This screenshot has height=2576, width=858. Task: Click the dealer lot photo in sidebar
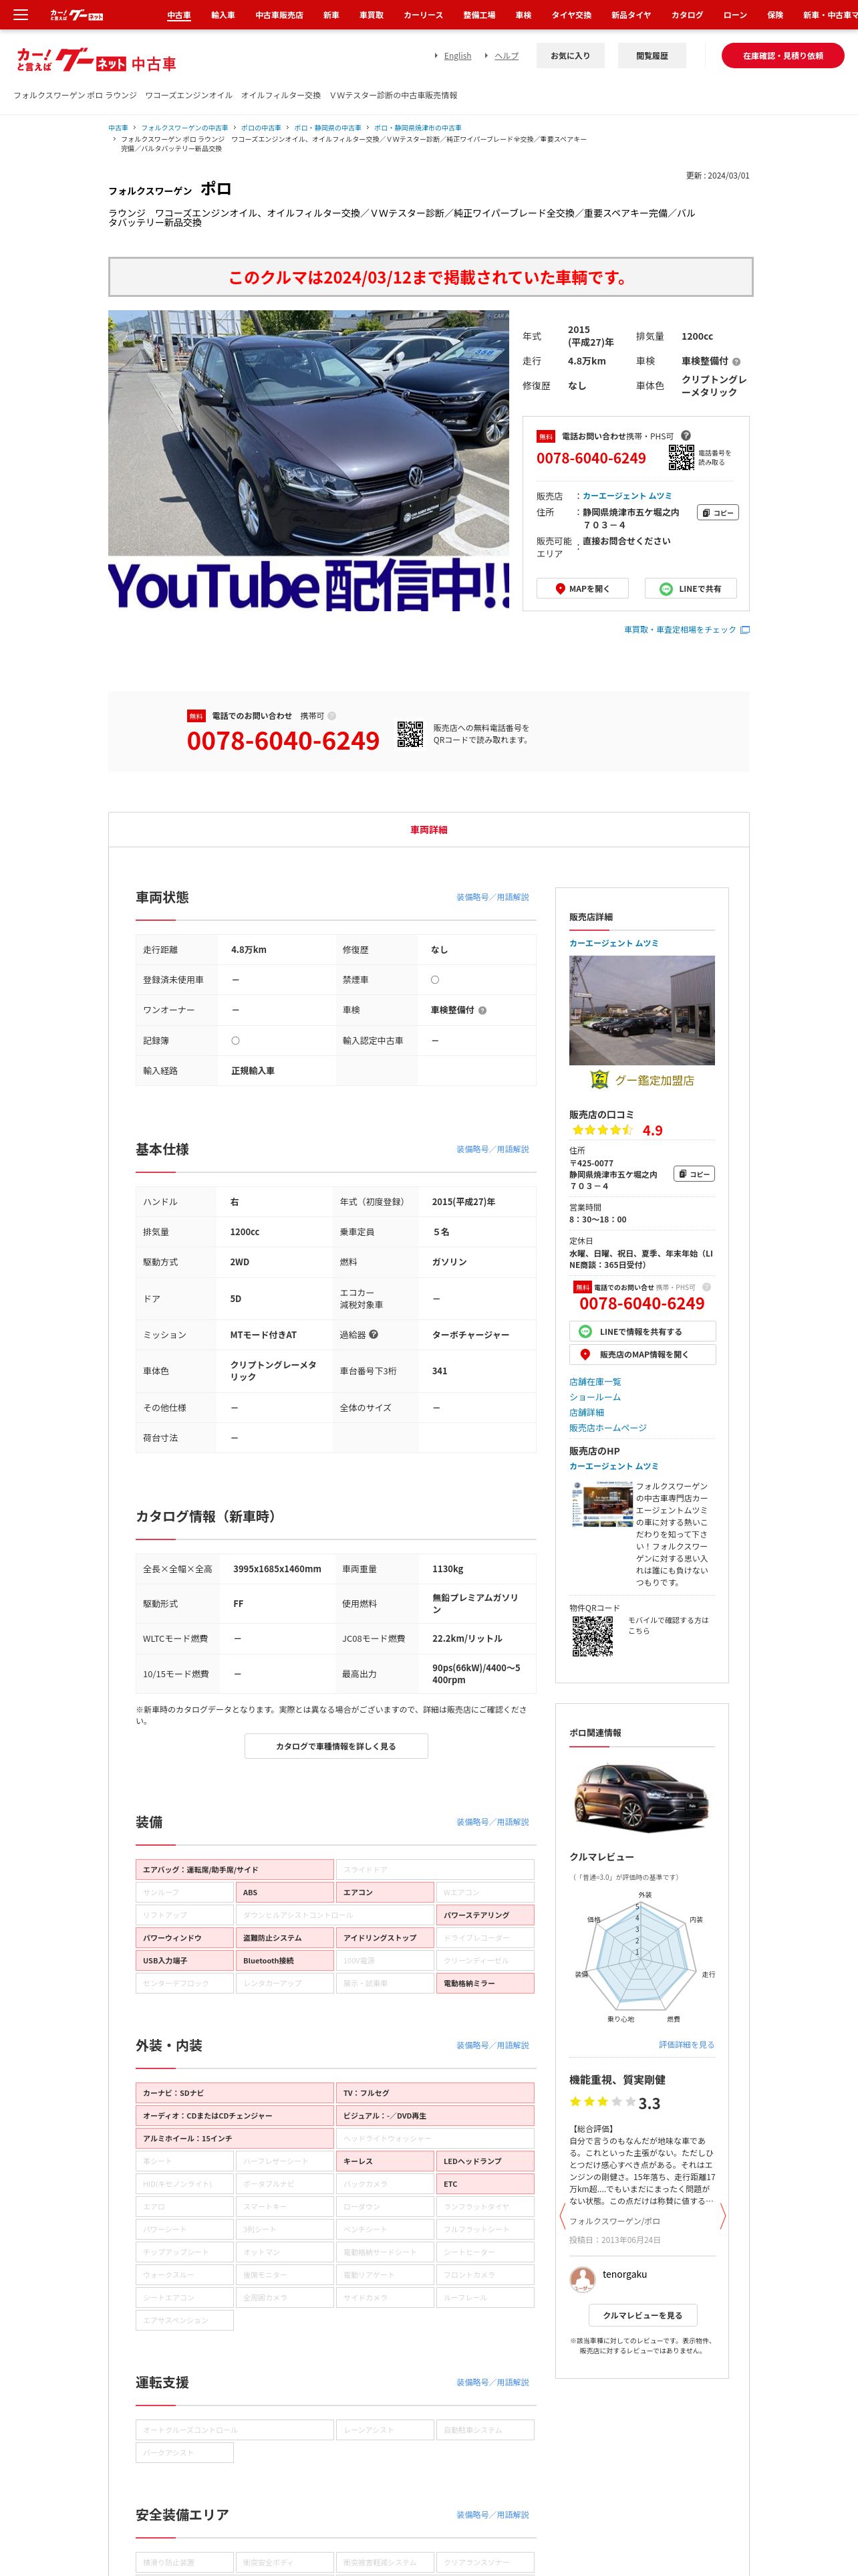coord(642,1010)
